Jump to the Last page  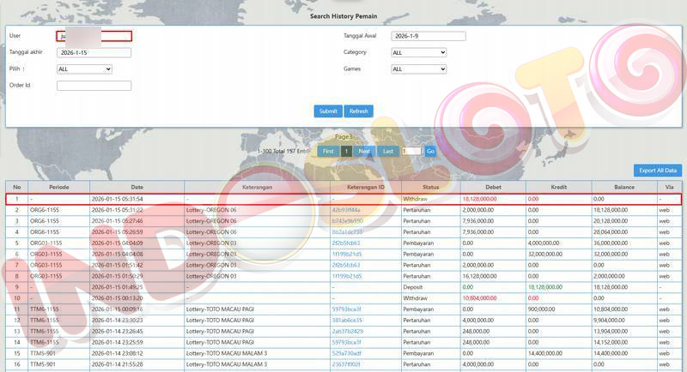pyautogui.click(x=388, y=151)
